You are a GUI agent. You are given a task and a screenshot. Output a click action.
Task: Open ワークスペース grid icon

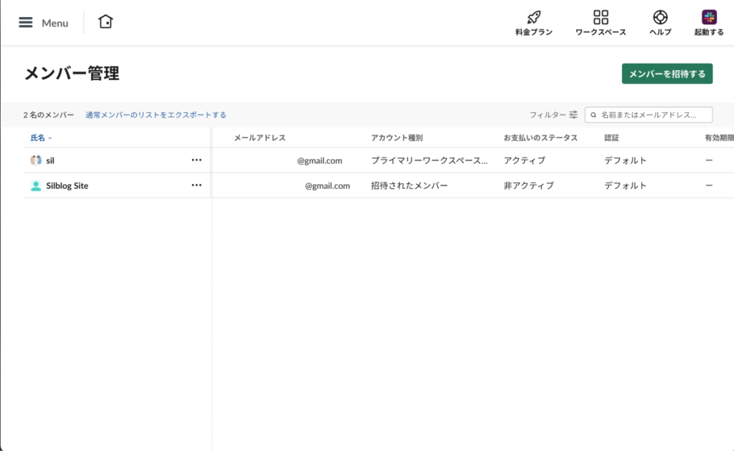pos(601,17)
